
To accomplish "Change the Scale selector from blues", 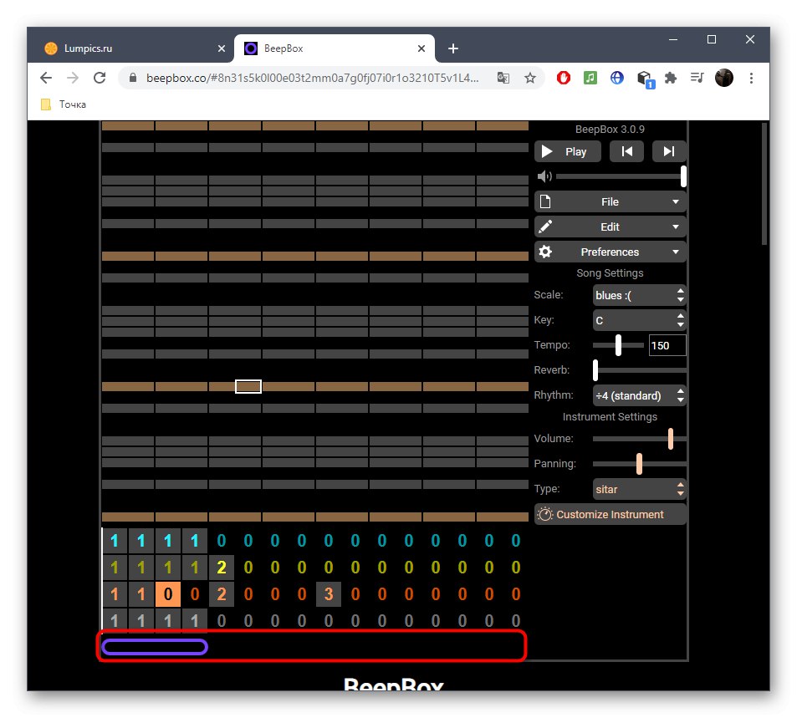I will [x=640, y=295].
